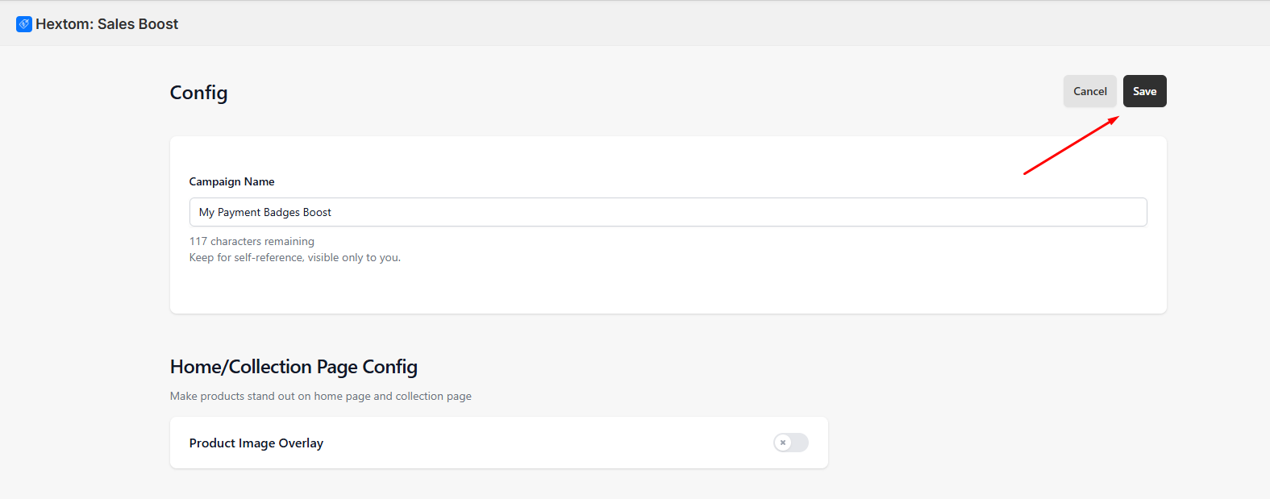Click the 'My Payment Badges Boost' text
Screen dimensions: 1270x499
265,212
